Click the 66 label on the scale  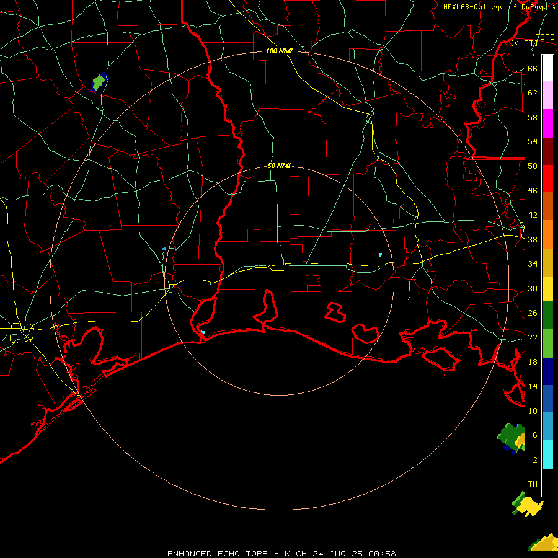533,68
